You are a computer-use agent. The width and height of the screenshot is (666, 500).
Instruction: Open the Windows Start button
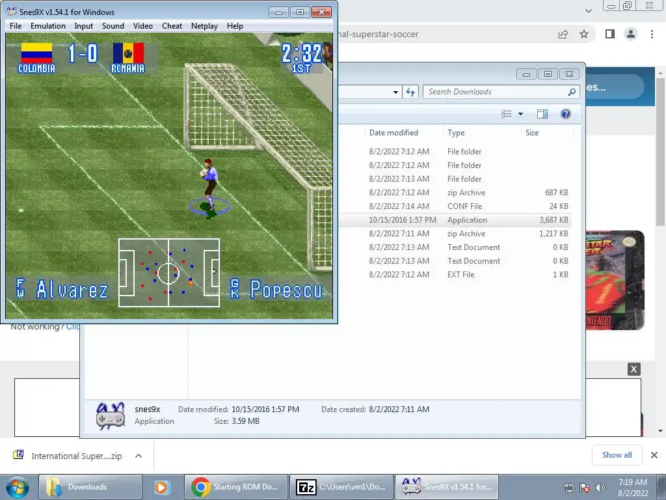tap(17, 487)
